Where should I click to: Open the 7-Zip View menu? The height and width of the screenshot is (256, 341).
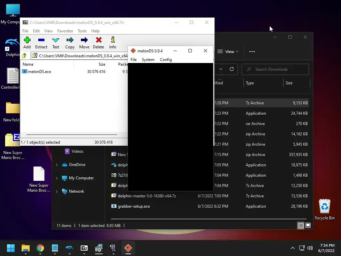(x=48, y=31)
